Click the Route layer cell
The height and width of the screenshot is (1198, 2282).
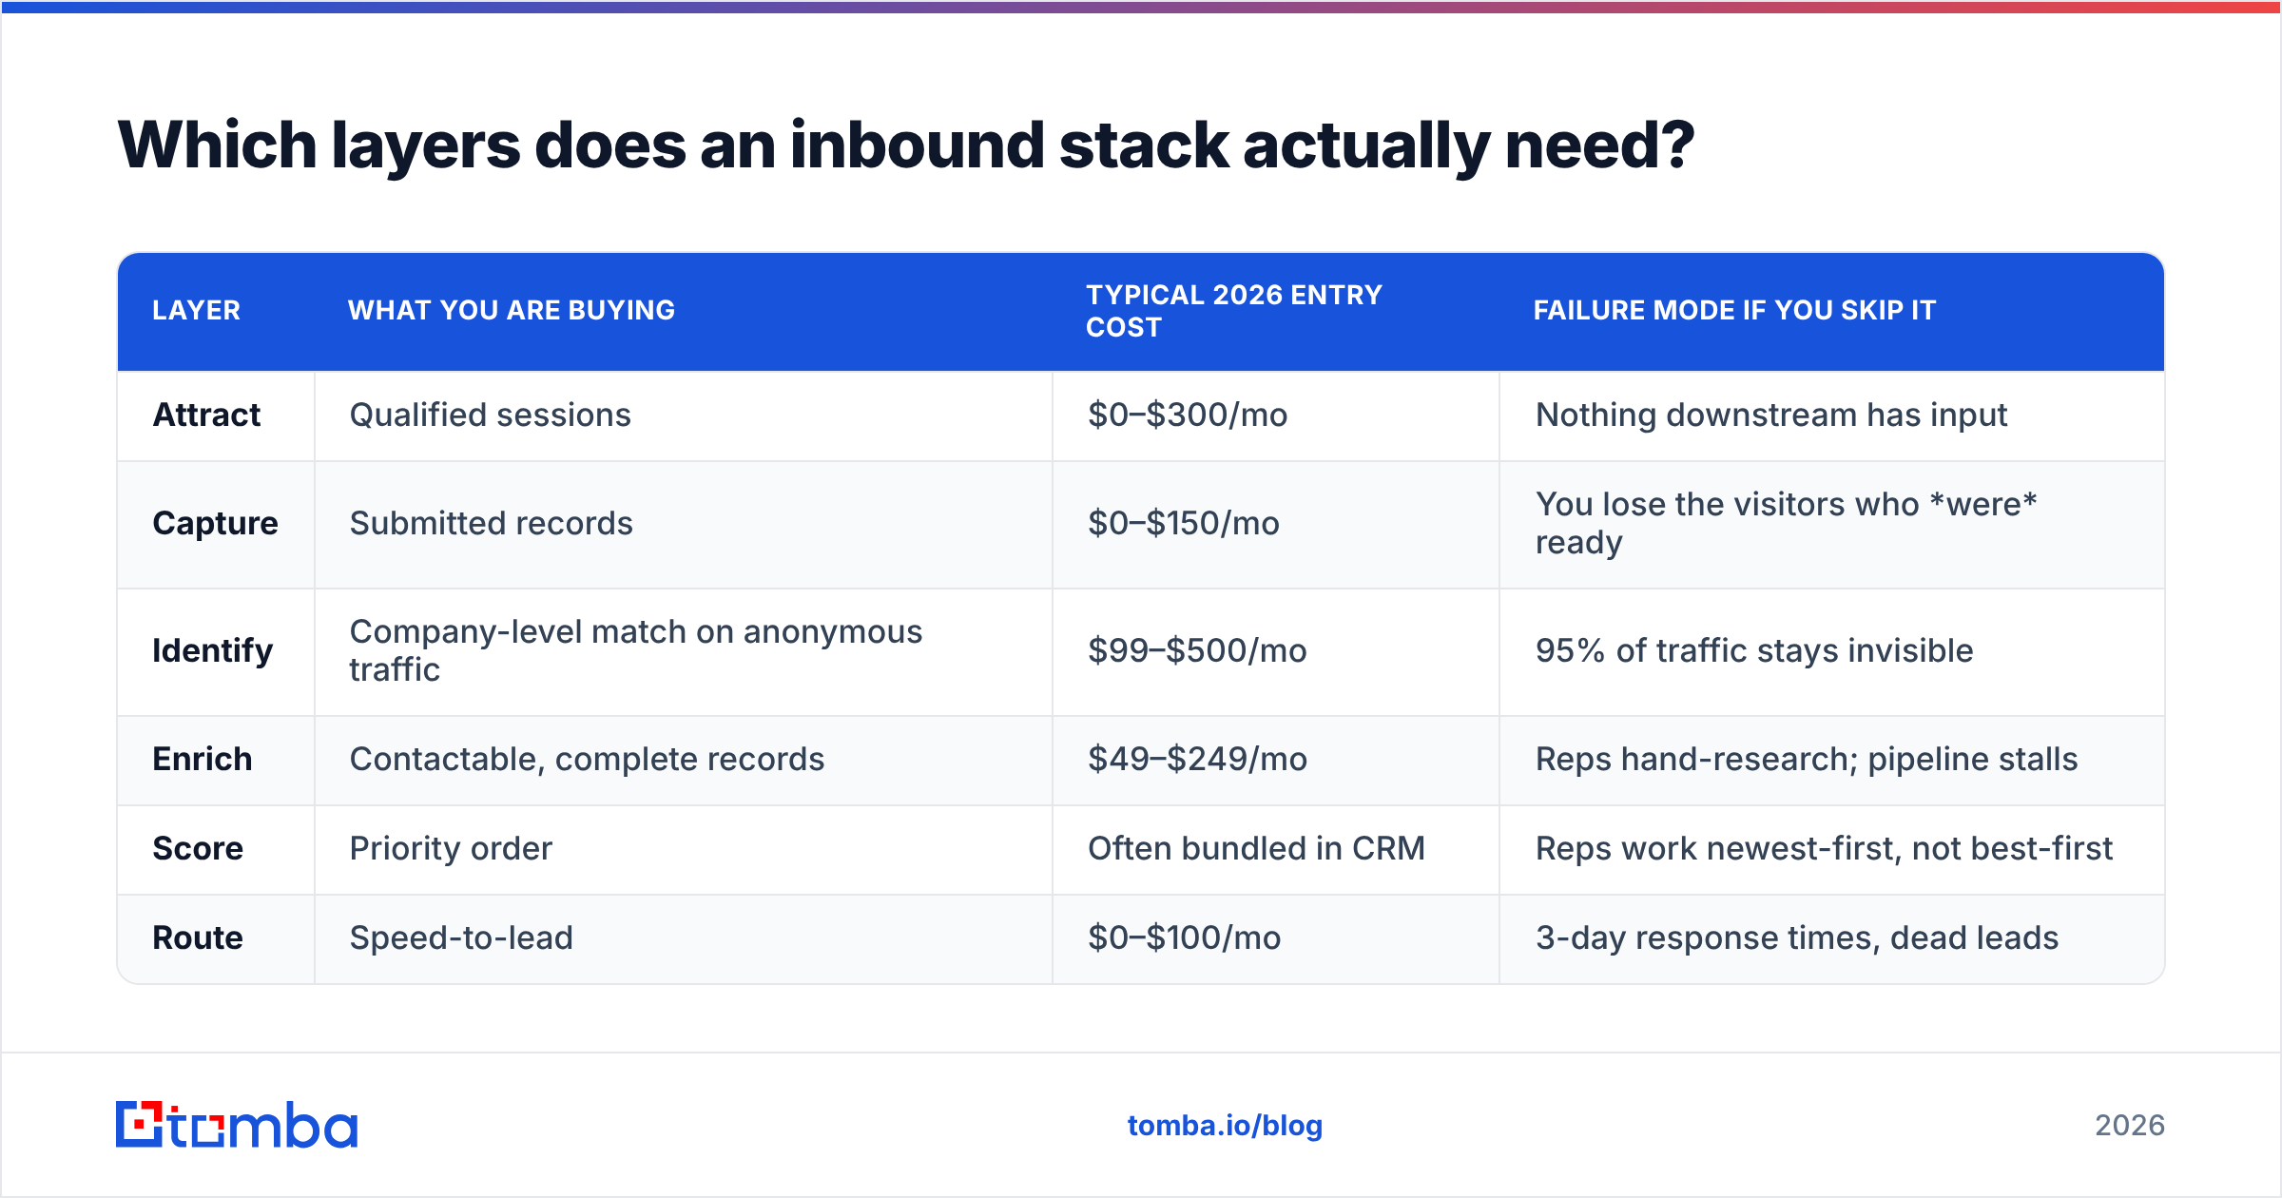pyautogui.click(x=216, y=938)
